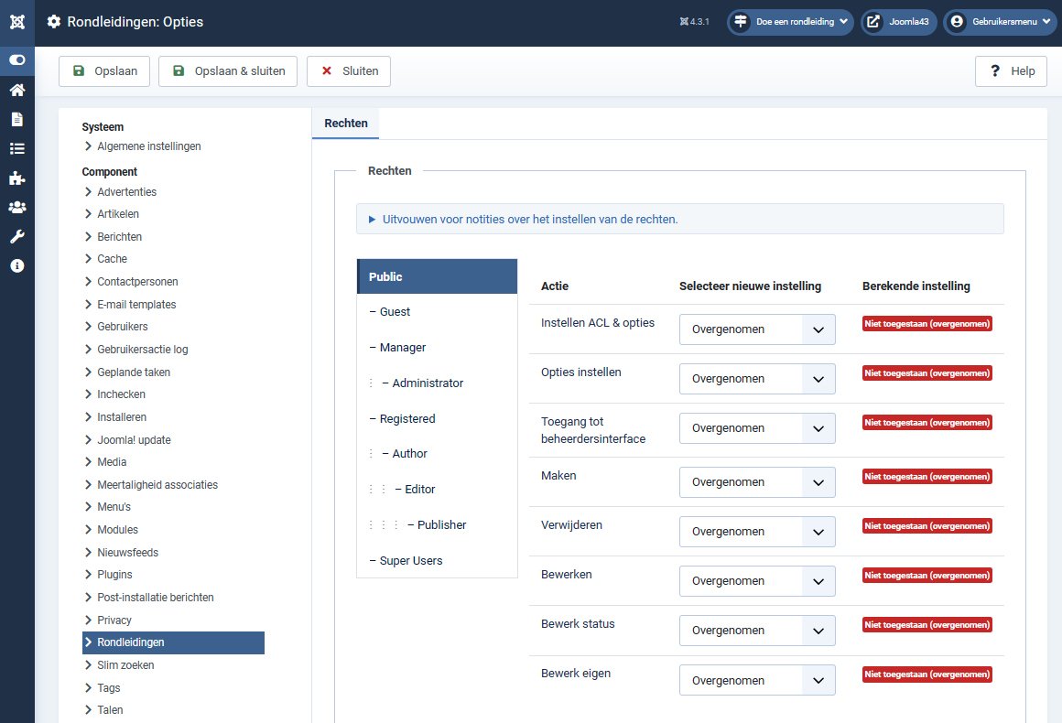Open the Users group icon
Viewport: 1062px width, 723px height.
pyautogui.click(x=17, y=207)
